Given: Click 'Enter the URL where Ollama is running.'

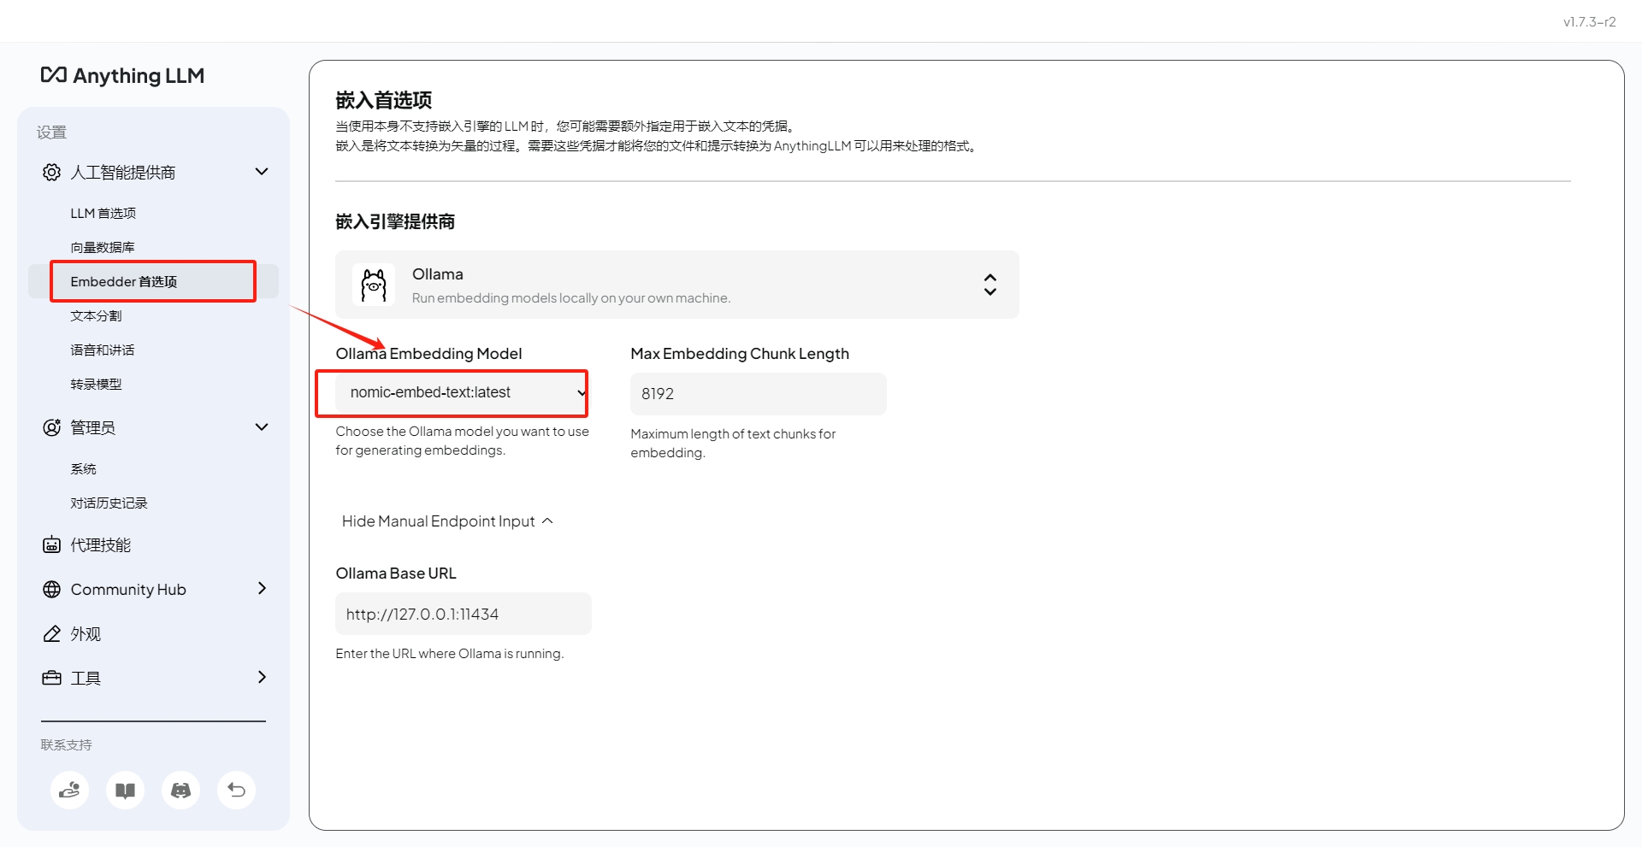Looking at the screenshot, I should click(450, 653).
